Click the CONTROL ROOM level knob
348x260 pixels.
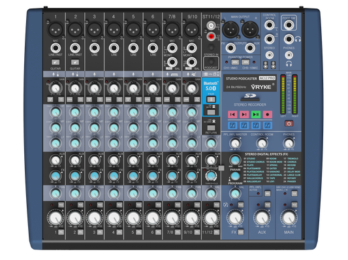click(262, 144)
